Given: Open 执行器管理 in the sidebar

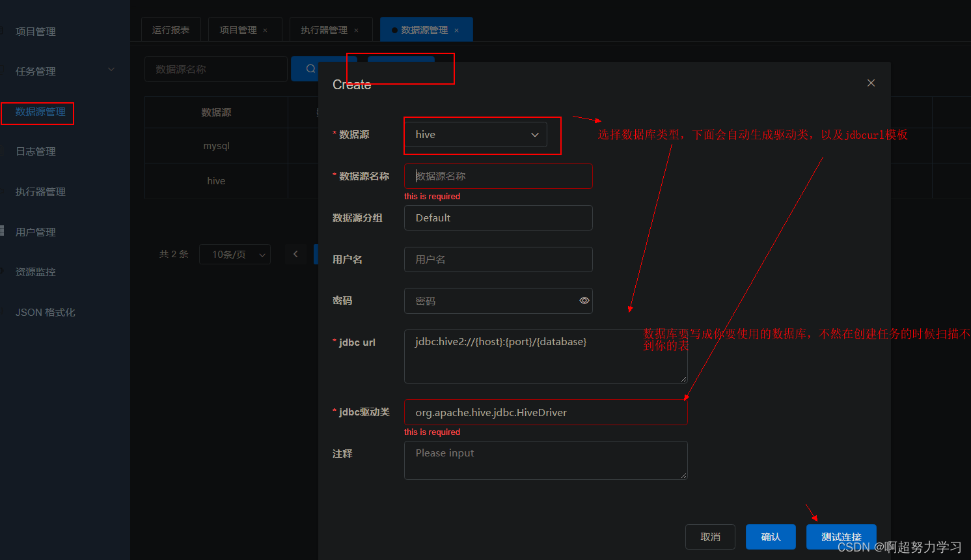Looking at the screenshot, I should (x=40, y=192).
